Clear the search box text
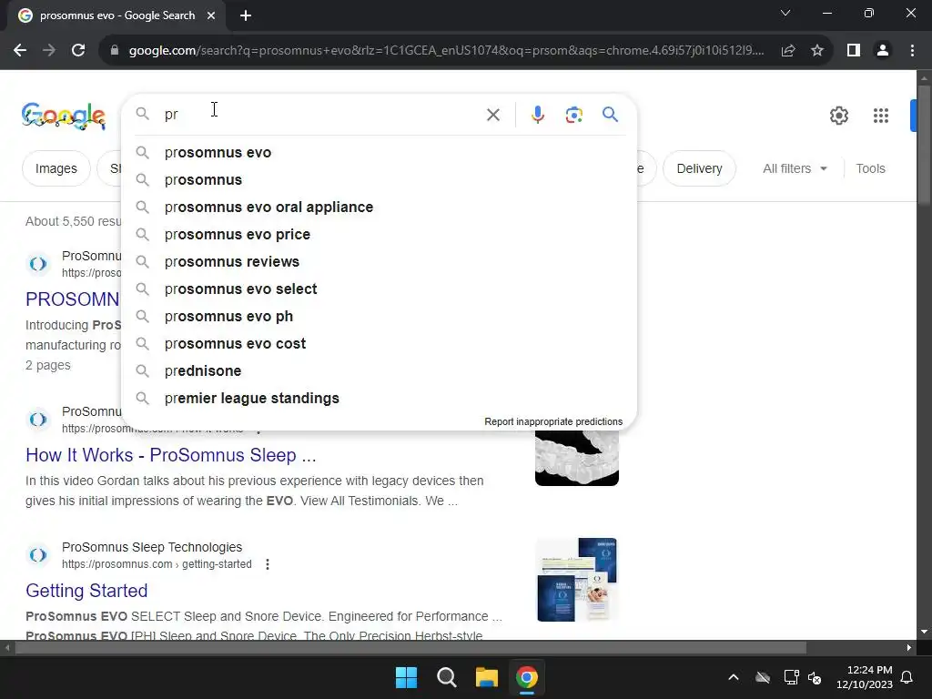 (493, 115)
